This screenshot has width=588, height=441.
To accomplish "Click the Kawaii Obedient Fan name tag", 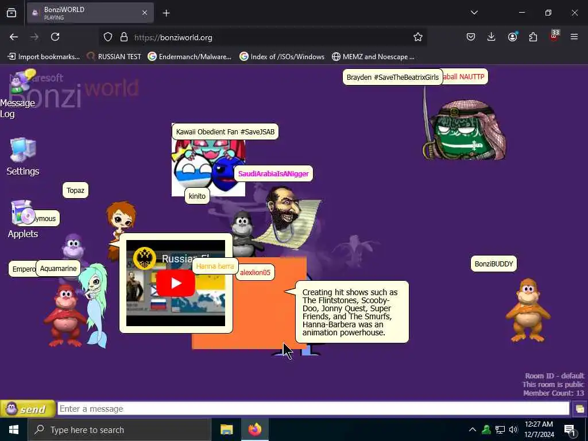I will [x=225, y=131].
